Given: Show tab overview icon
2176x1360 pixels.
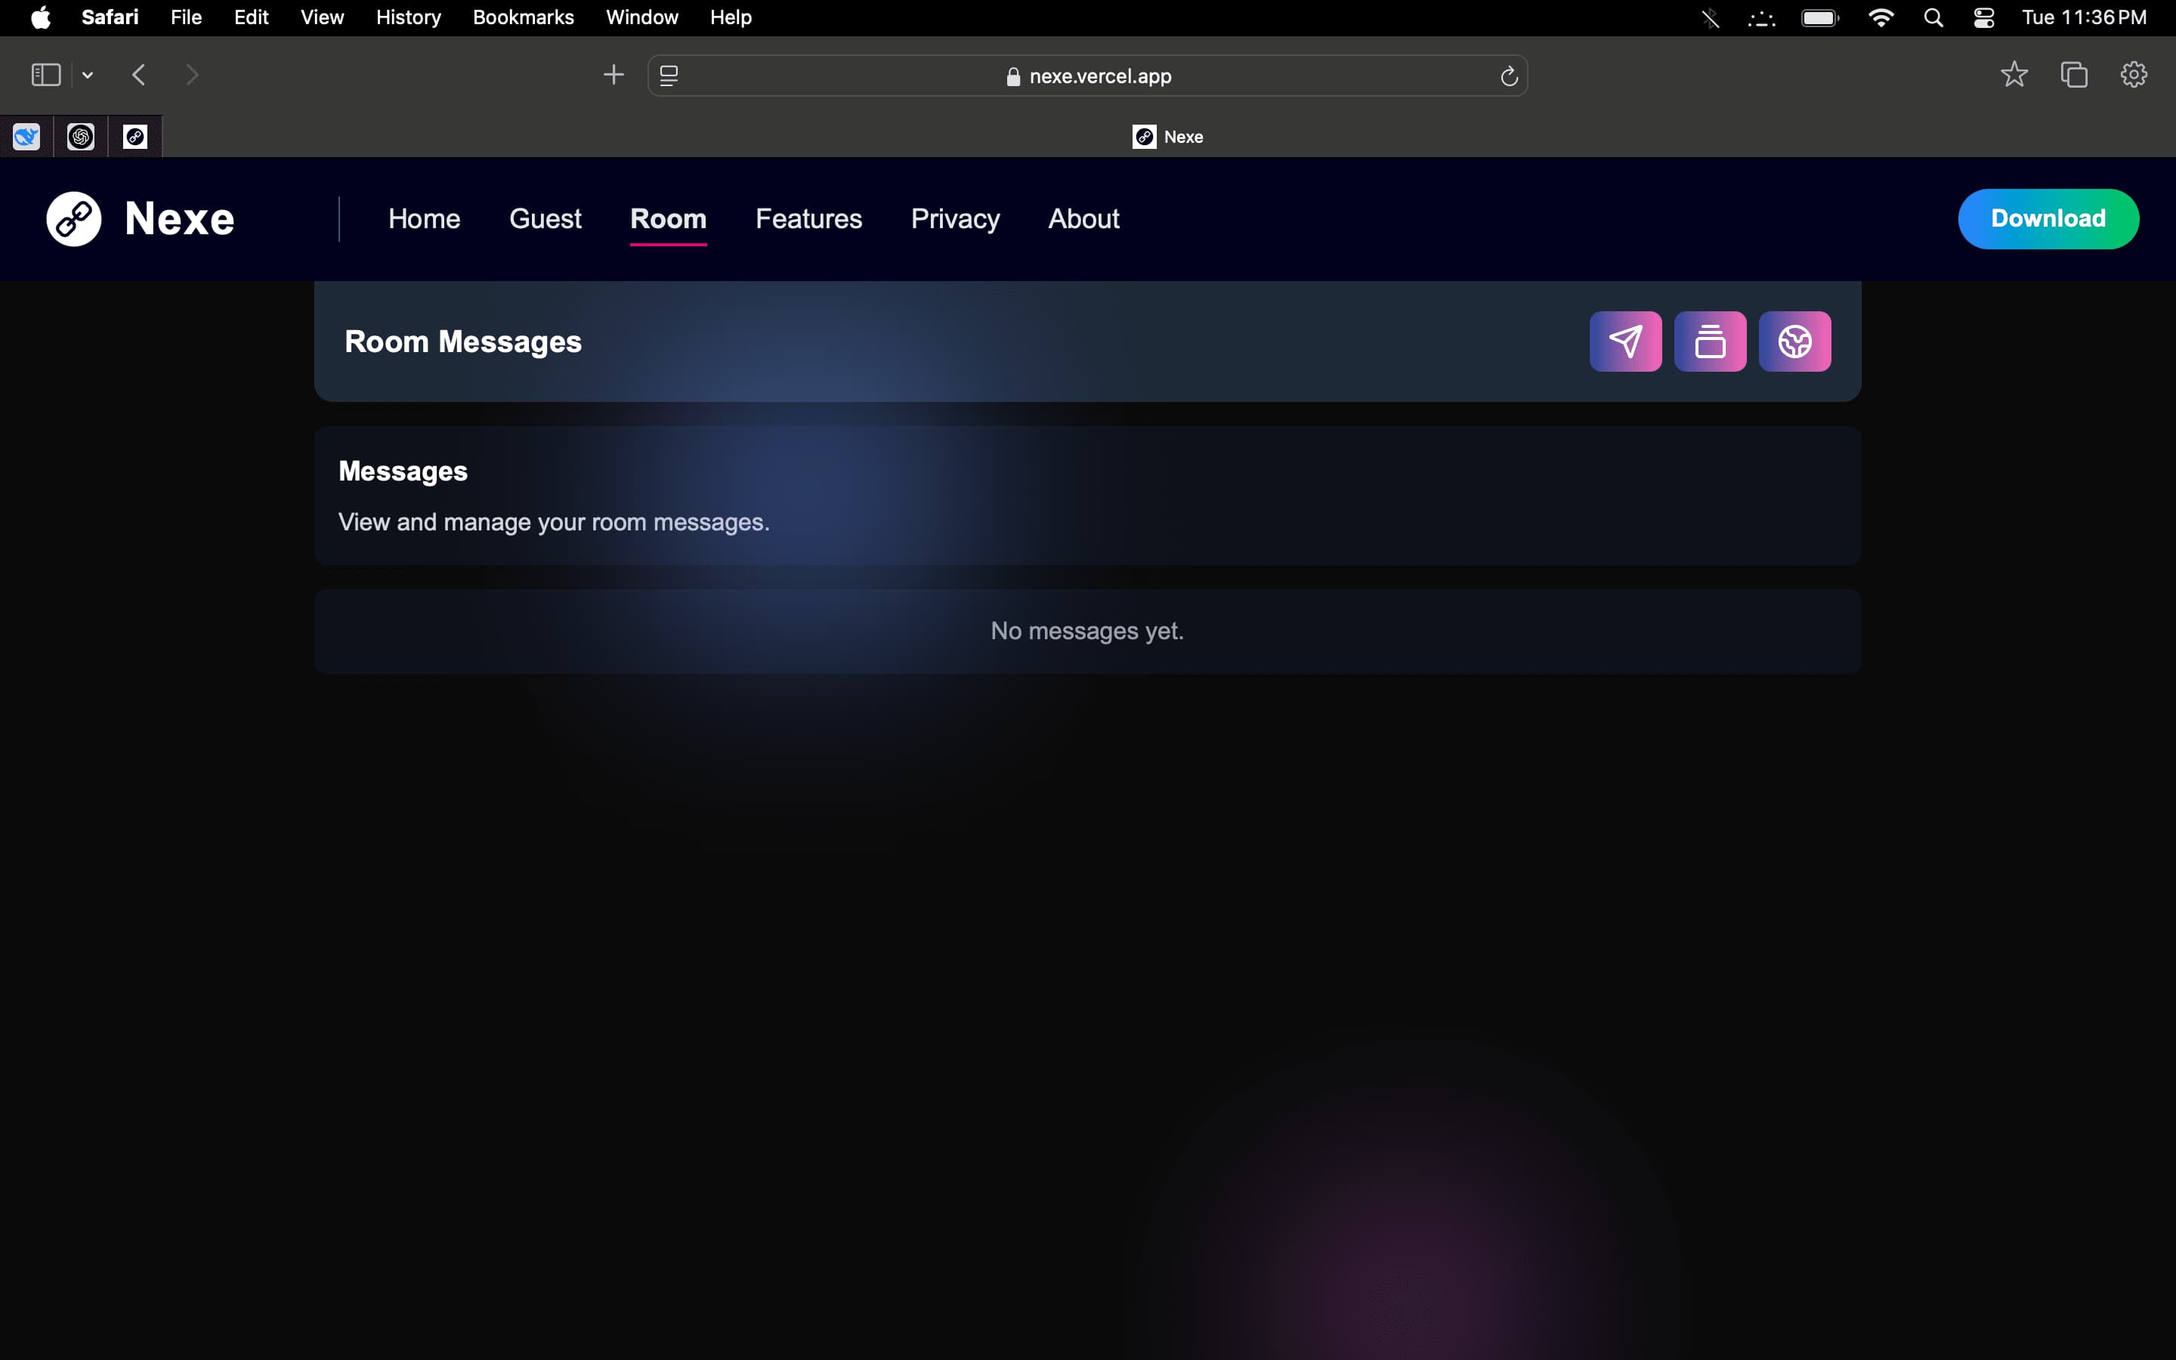Looking at the screenshot, I should click(x=2075, y=75).
